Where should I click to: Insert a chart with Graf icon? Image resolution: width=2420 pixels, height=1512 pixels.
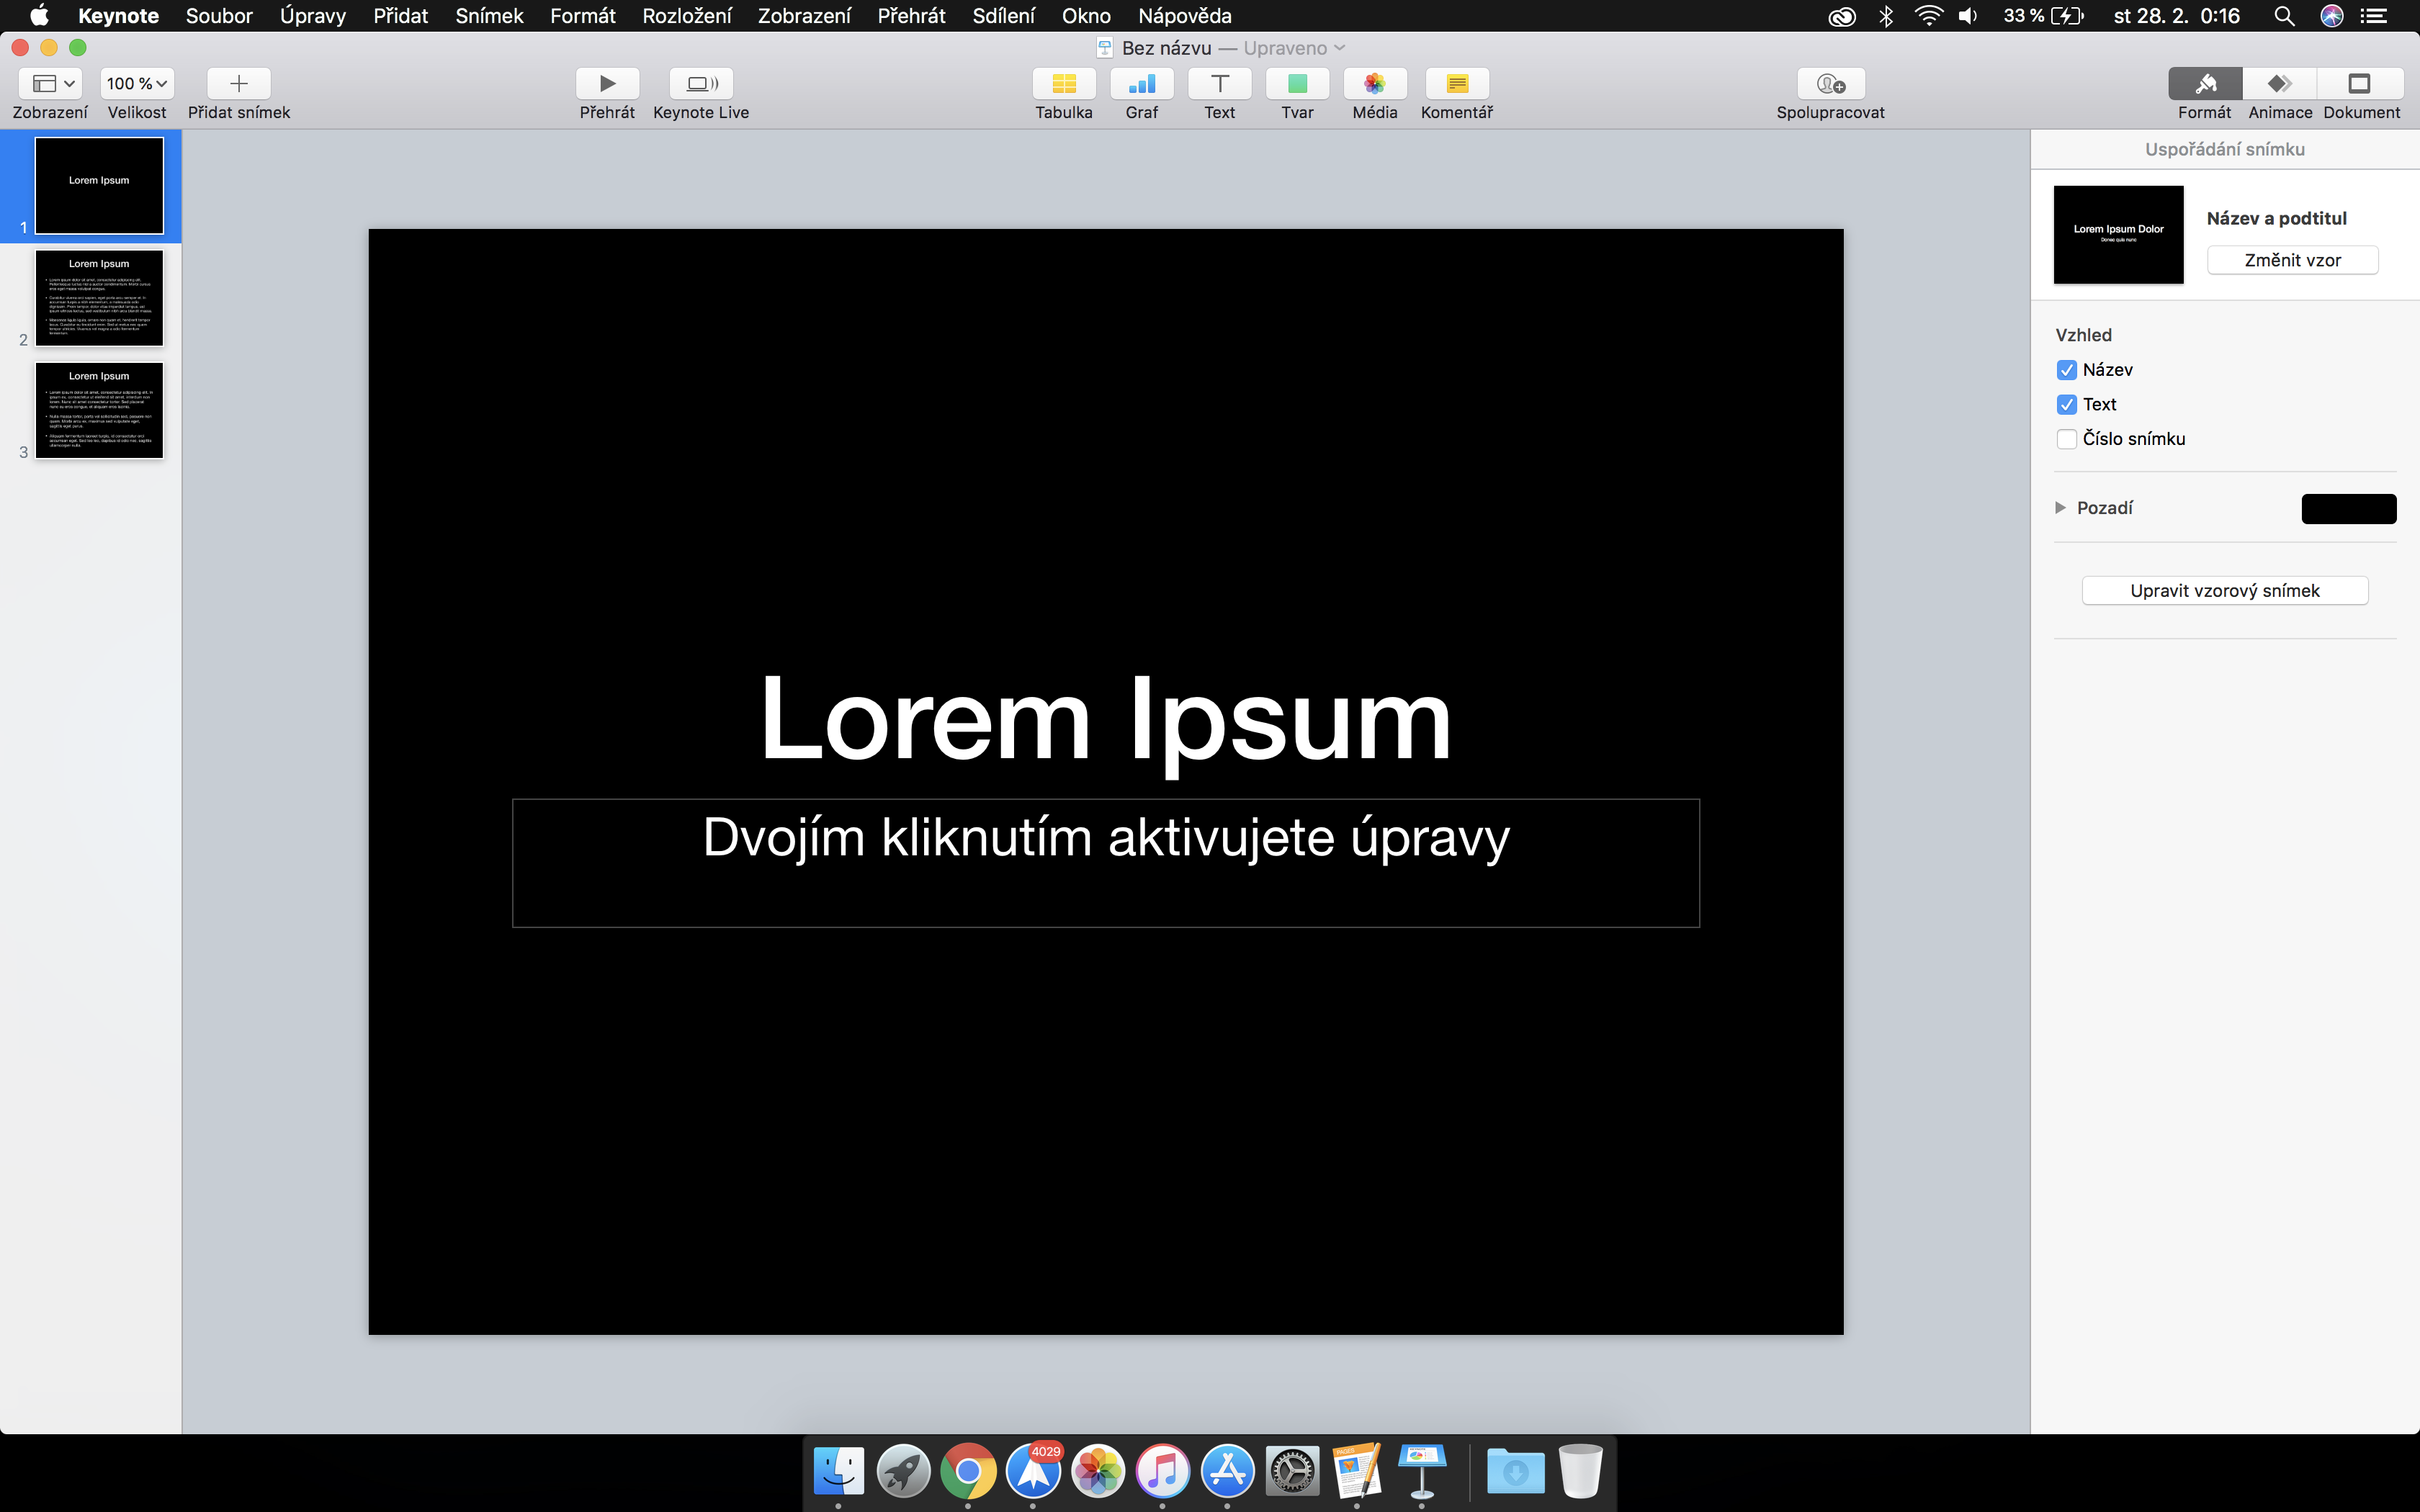click(1141, 84)
